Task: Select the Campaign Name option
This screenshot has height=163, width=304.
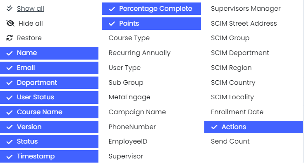Action: click(151, 112)
